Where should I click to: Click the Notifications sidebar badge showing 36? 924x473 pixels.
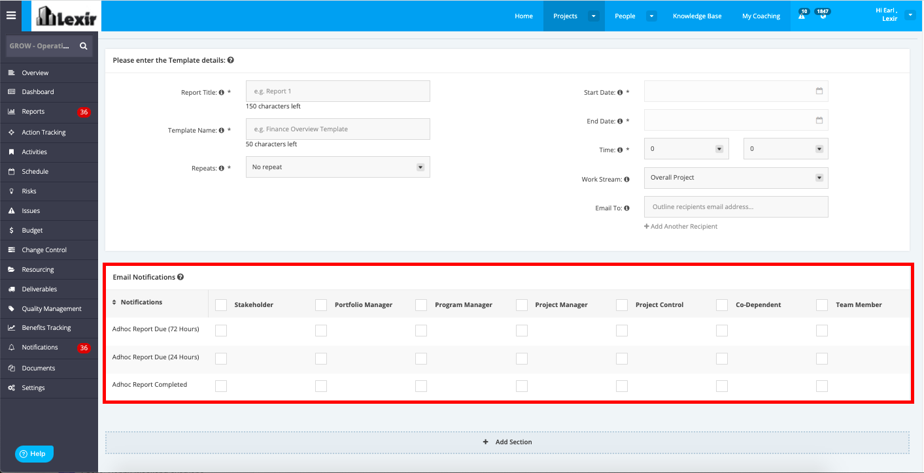84,348
